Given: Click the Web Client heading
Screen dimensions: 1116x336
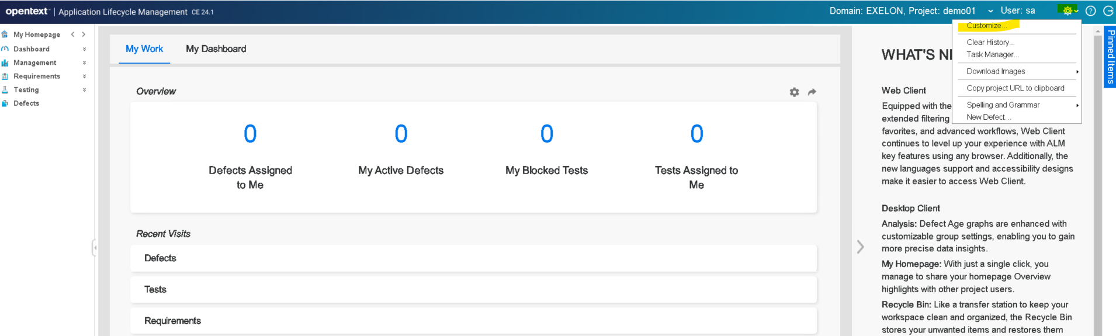Looking at the screenshot, I should click(904, 91).
